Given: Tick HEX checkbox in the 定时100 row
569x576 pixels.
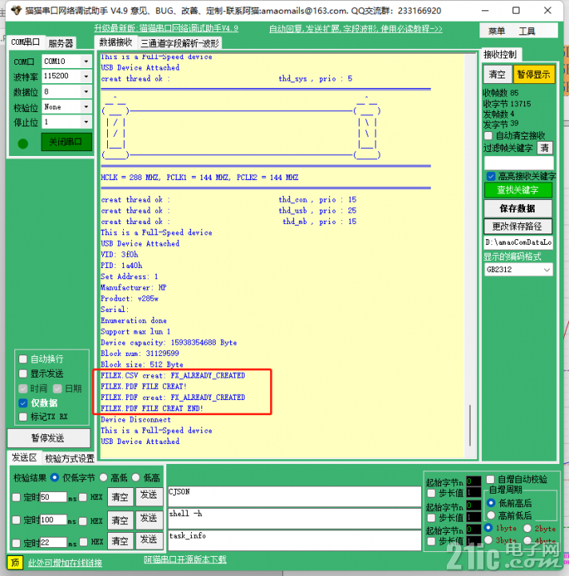Looking at the screenshot, I should pyautogui.click(x=83, y=521).
